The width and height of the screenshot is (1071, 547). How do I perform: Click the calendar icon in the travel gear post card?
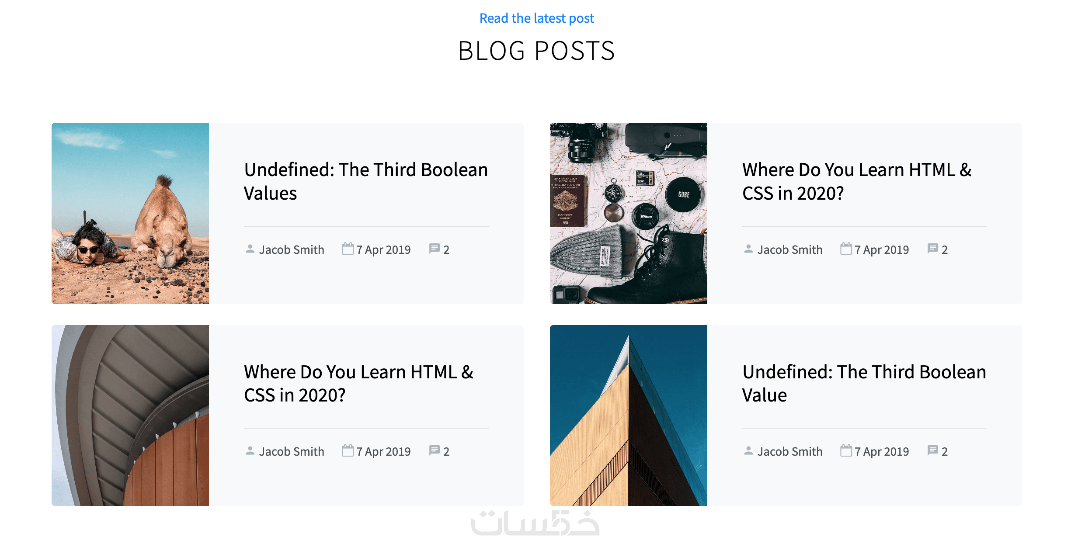[x=846, y=249]
